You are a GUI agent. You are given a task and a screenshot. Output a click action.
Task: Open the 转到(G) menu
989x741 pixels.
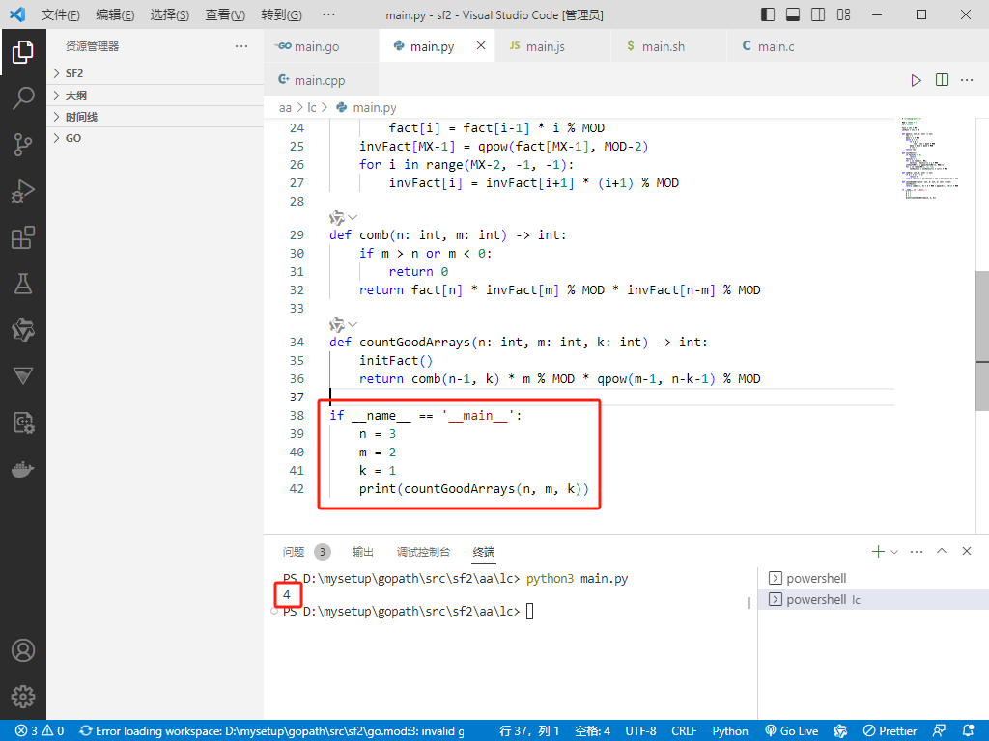281,14
